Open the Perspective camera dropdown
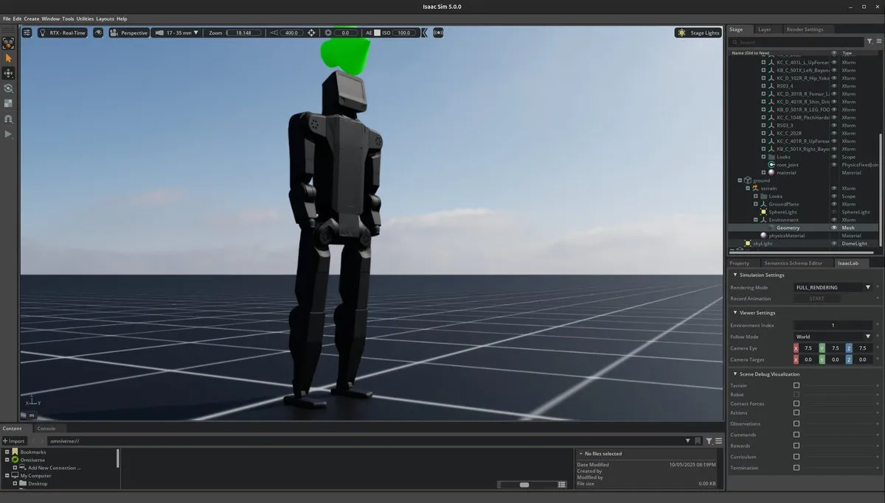This screenshot has height=503, width=885. click(x=129, y=32)
